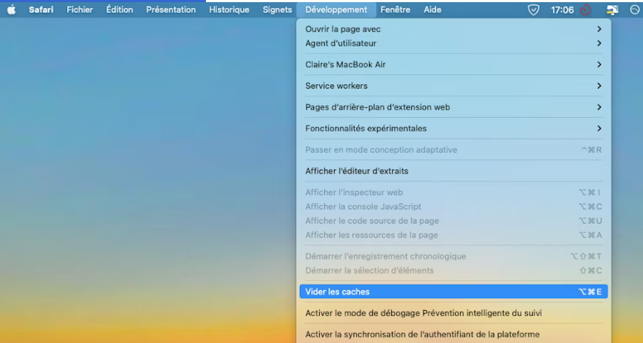Expand Ouvrir la page avec submenu
Viewport: 643px width, 343px height.
tap(453, 29)
